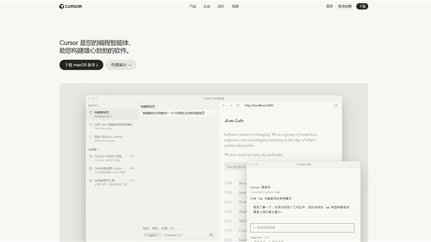431x242 pixels.
Task: Open the 资源 resources menu
Action: click(235, 6)
